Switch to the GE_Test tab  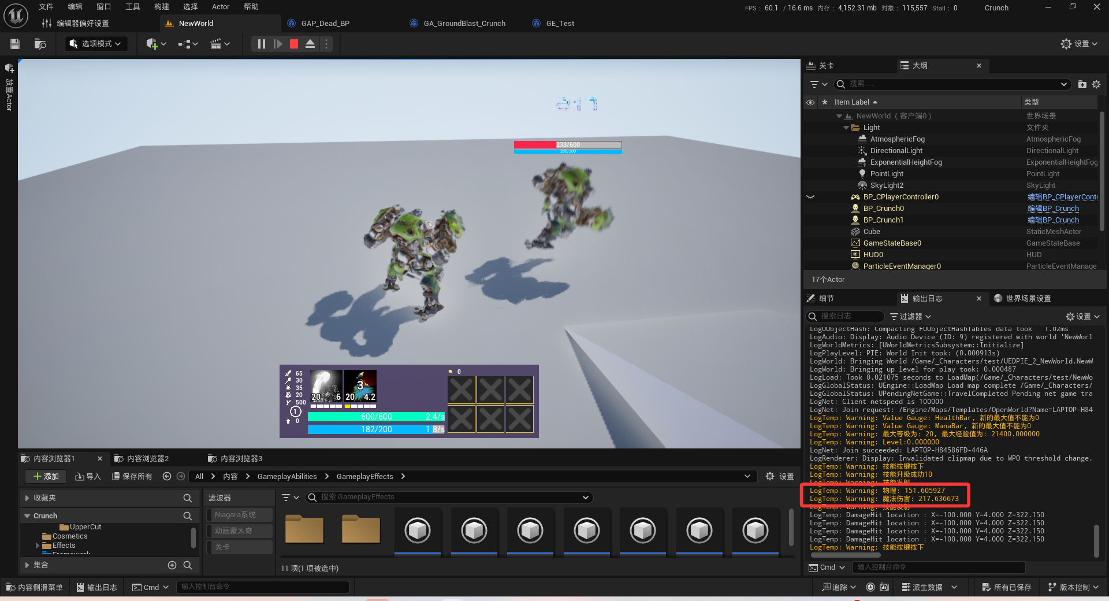560,23
